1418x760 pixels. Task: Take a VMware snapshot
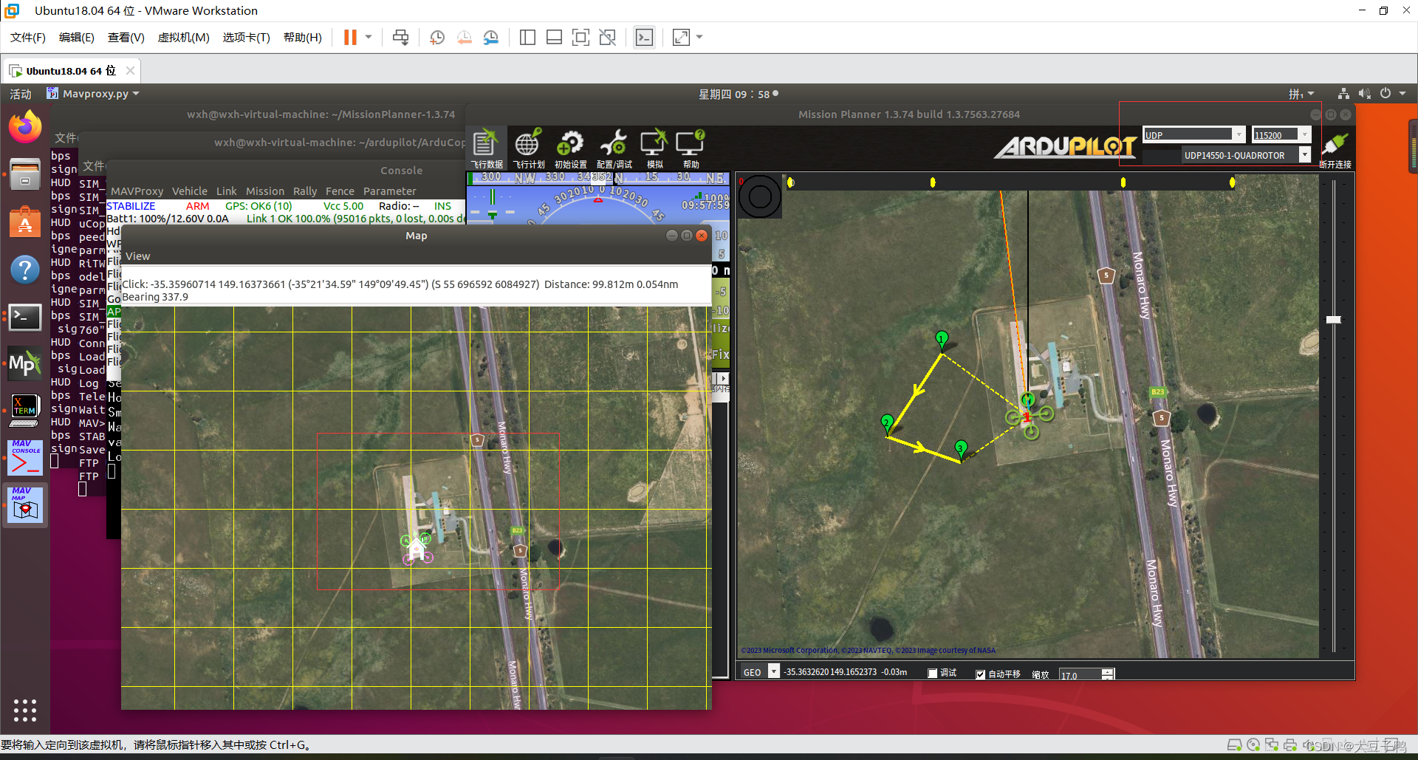click(437, 37)
